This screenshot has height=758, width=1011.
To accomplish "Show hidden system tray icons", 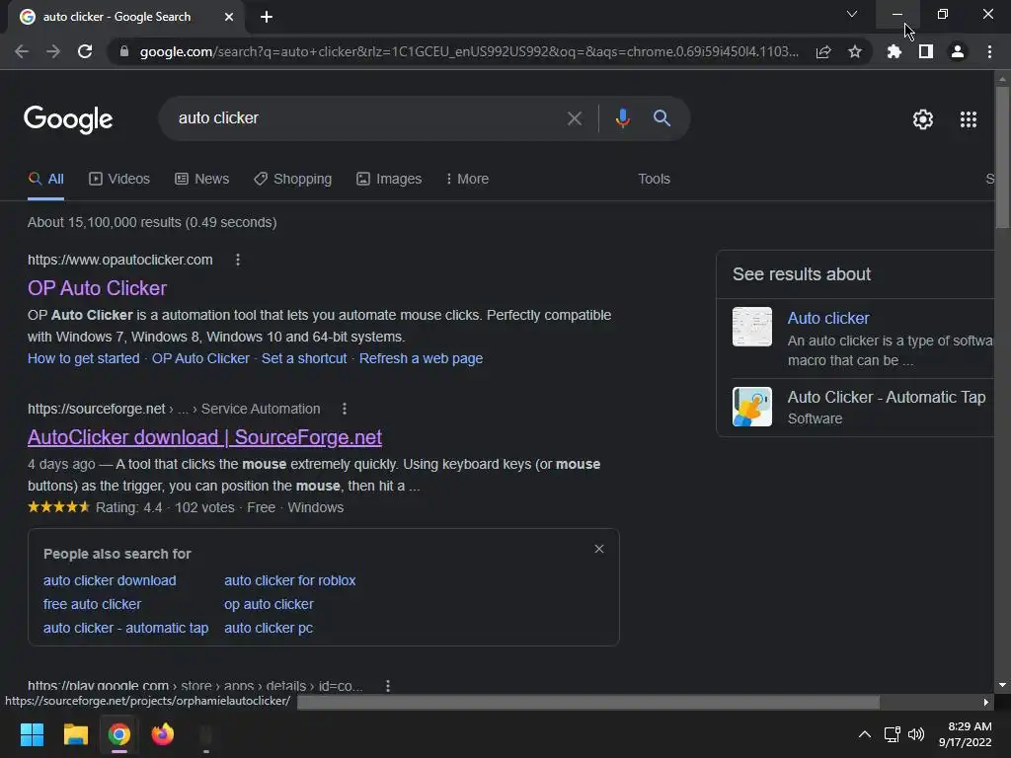I will point(865,734).
